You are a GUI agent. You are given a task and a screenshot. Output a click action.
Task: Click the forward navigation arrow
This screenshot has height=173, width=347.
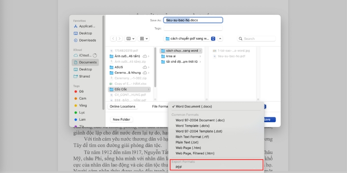point(119,38)
